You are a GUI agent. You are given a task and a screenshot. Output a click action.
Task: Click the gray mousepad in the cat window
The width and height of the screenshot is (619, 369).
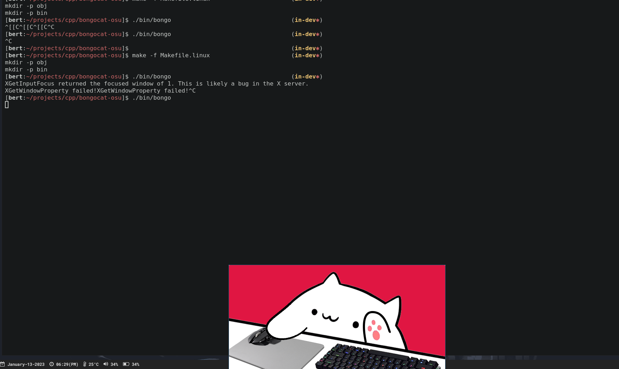pos(279,353)
